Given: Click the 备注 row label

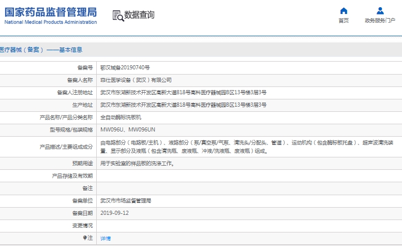Looking at the screenshot, I should click(x=87, y=188).
